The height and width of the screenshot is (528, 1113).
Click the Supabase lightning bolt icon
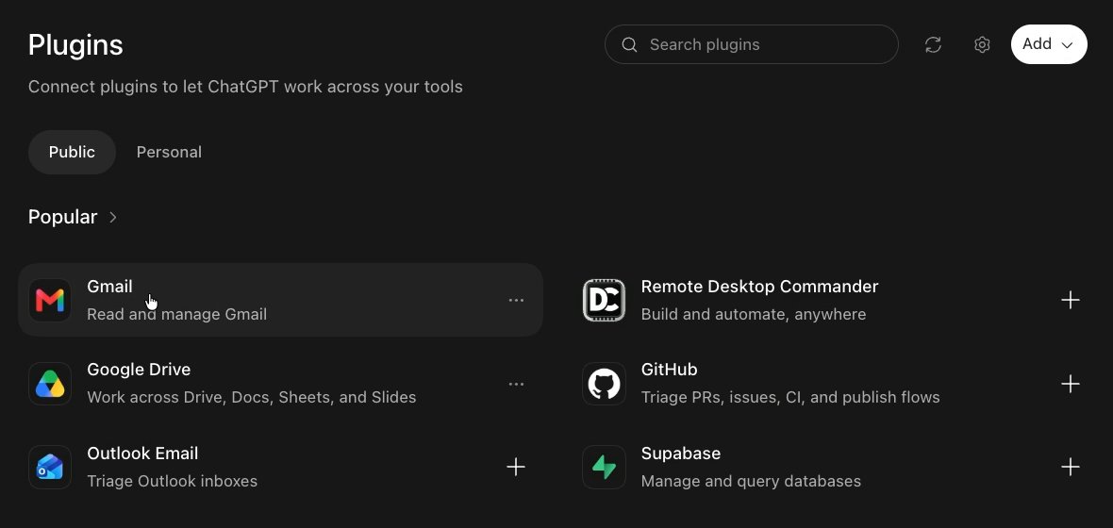point(604,467)
